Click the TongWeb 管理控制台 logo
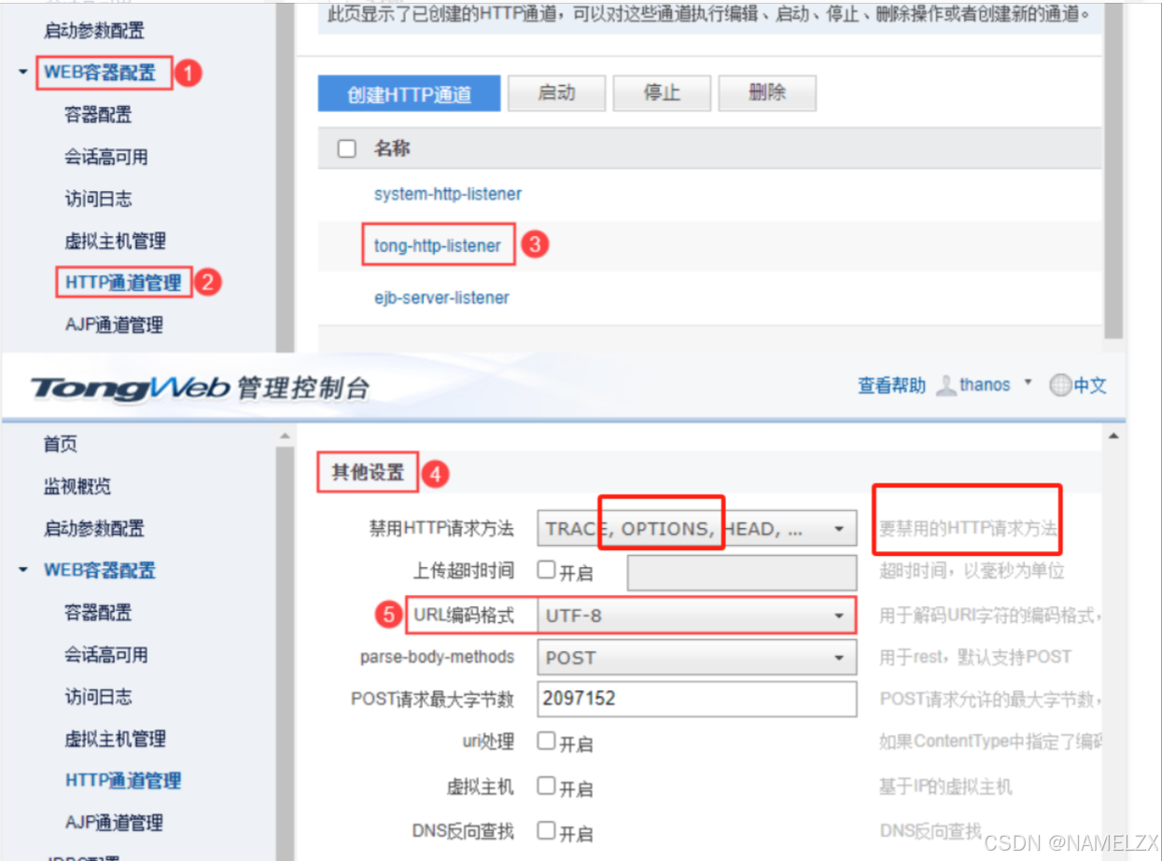1162x861 pixels. pos(201,388)
